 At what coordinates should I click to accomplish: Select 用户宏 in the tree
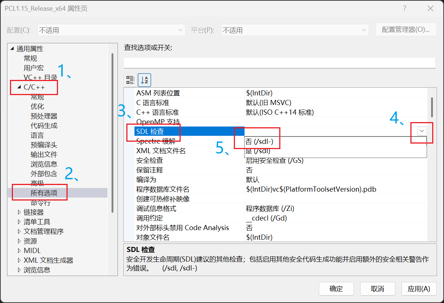(34, 68)
